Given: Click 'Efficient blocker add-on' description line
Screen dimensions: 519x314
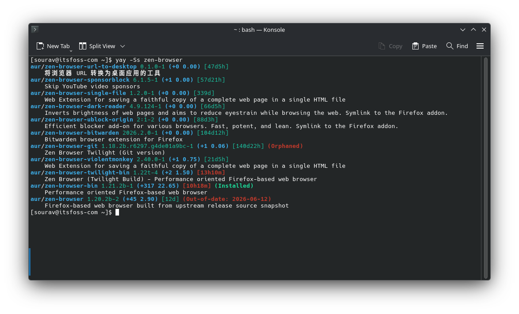Looking at the screenshot, I should [x=221, y=126].
